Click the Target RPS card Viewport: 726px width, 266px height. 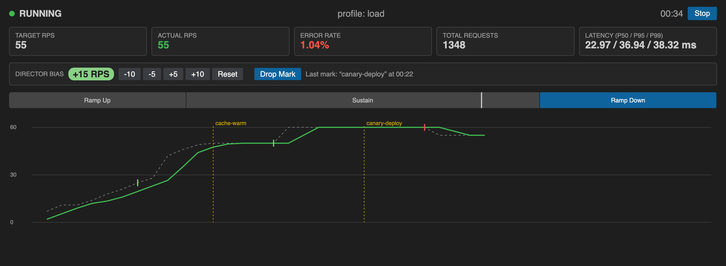tap(78, 41)
